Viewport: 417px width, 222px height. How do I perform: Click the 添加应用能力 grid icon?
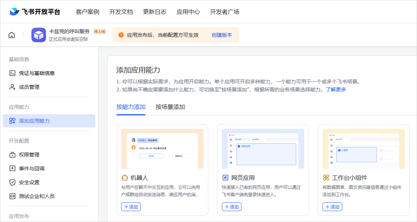click(12, 121)
